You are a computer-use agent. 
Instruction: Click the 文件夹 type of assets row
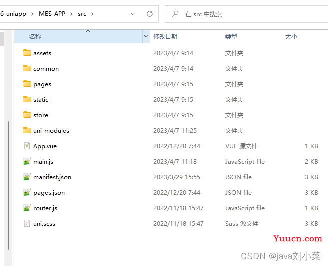tap(234, 53)
